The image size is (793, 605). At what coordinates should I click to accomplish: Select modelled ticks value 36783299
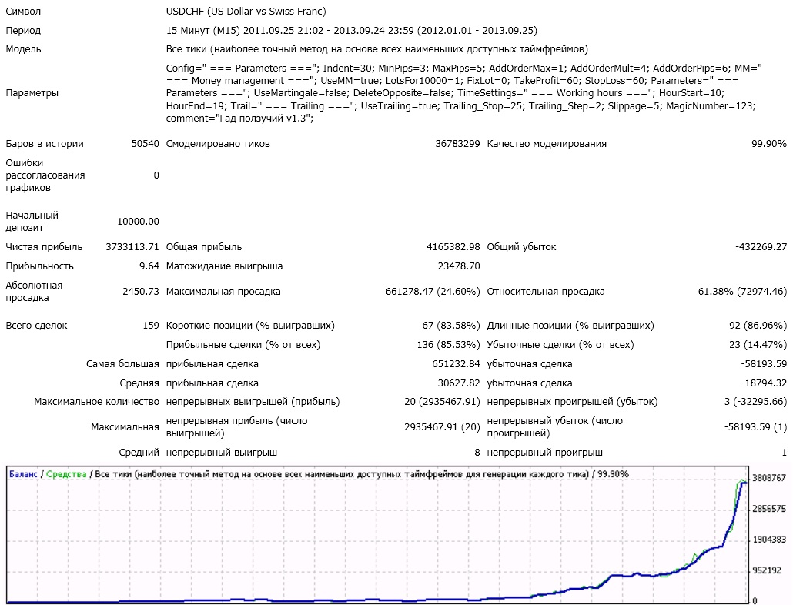[457, 143]
